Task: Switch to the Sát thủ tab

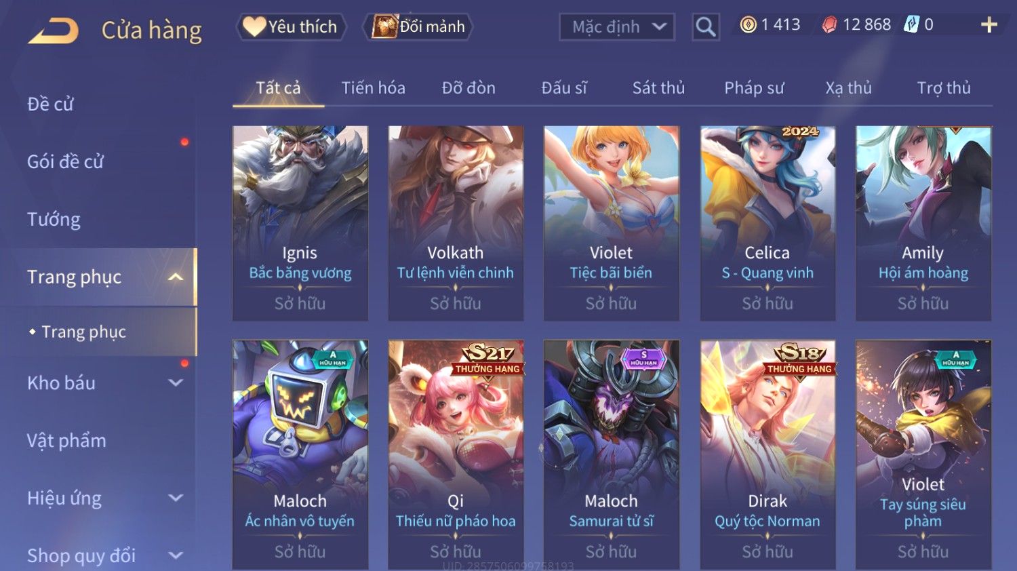Action: 658,87
